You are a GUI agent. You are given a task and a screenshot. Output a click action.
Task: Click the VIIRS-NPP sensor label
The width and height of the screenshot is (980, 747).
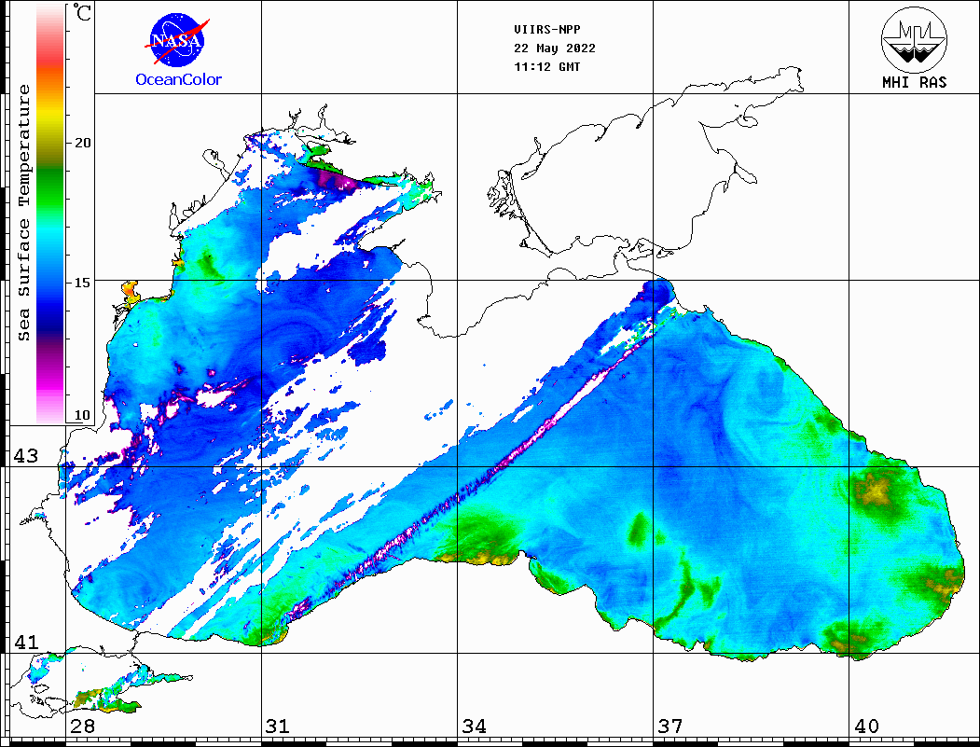[546, 30]
